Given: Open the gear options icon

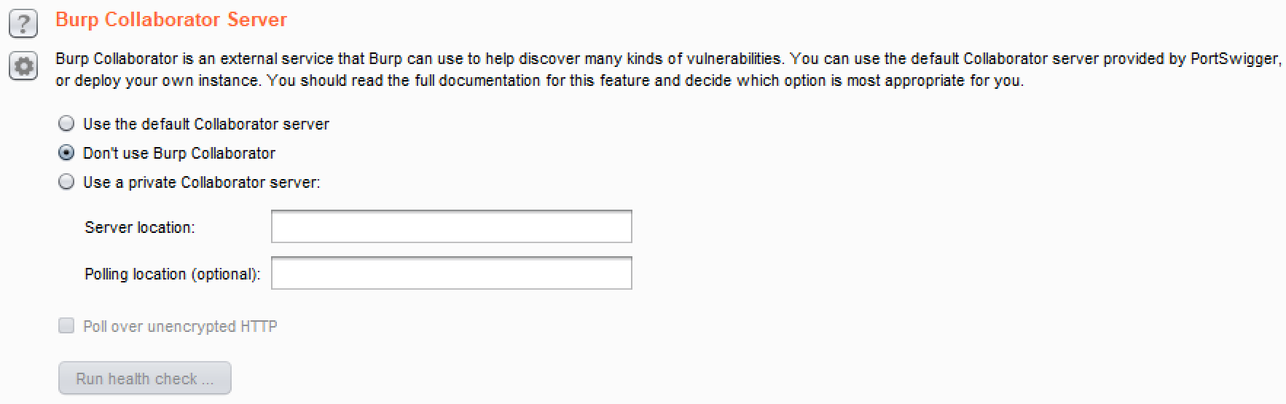Looking at the screenshot, I should [x=23, y=66].
